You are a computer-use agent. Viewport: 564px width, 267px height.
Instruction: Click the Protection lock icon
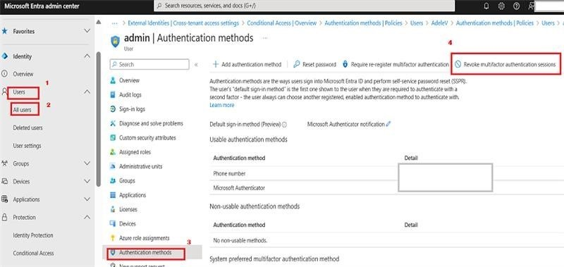click(x=4, y=218)
